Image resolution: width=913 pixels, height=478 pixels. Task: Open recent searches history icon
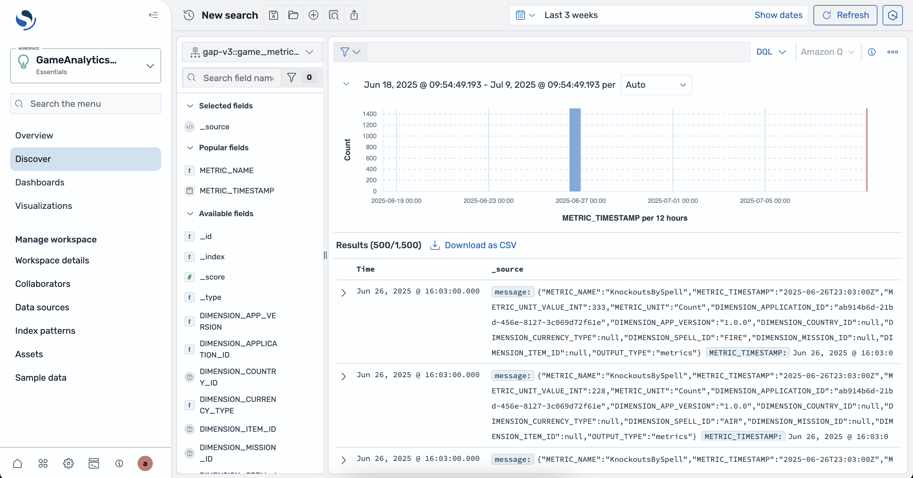[189, 15]
